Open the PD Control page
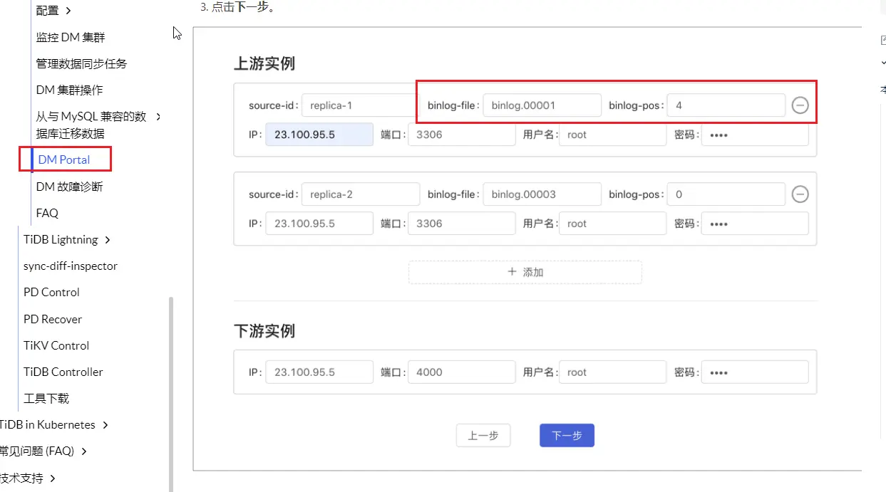This screenshot has width=886, height=492. (x=51, y=292)
